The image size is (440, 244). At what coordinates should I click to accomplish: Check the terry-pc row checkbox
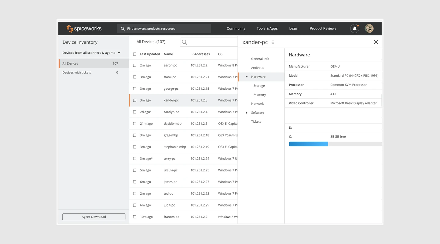coord(135,159)
